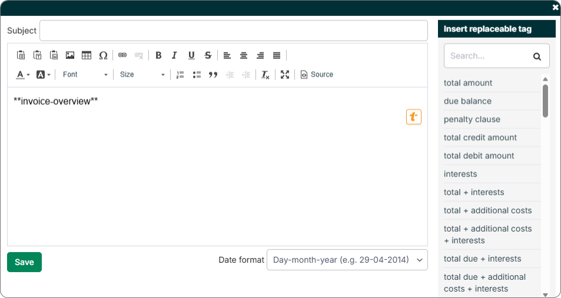
Task: Toggle strikethrough formatting
Action: click(x=208, y=55)
